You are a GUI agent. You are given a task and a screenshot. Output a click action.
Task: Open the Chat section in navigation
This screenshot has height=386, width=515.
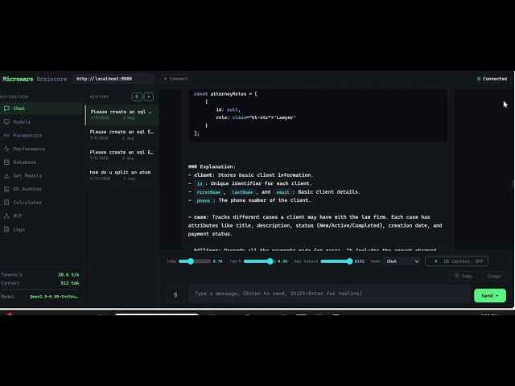tap(41, 109)
